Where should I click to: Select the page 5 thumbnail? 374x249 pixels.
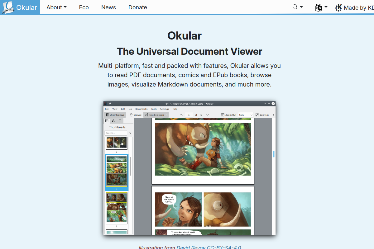[117, 208]
